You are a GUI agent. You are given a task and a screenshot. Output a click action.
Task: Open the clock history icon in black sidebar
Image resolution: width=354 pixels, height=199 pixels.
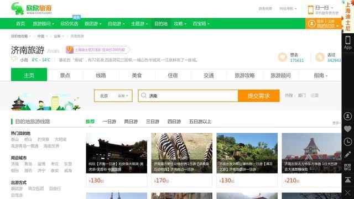point(348,142)
